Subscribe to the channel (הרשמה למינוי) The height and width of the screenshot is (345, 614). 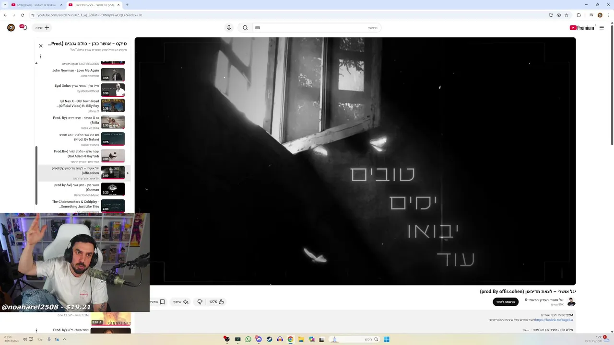506,302
